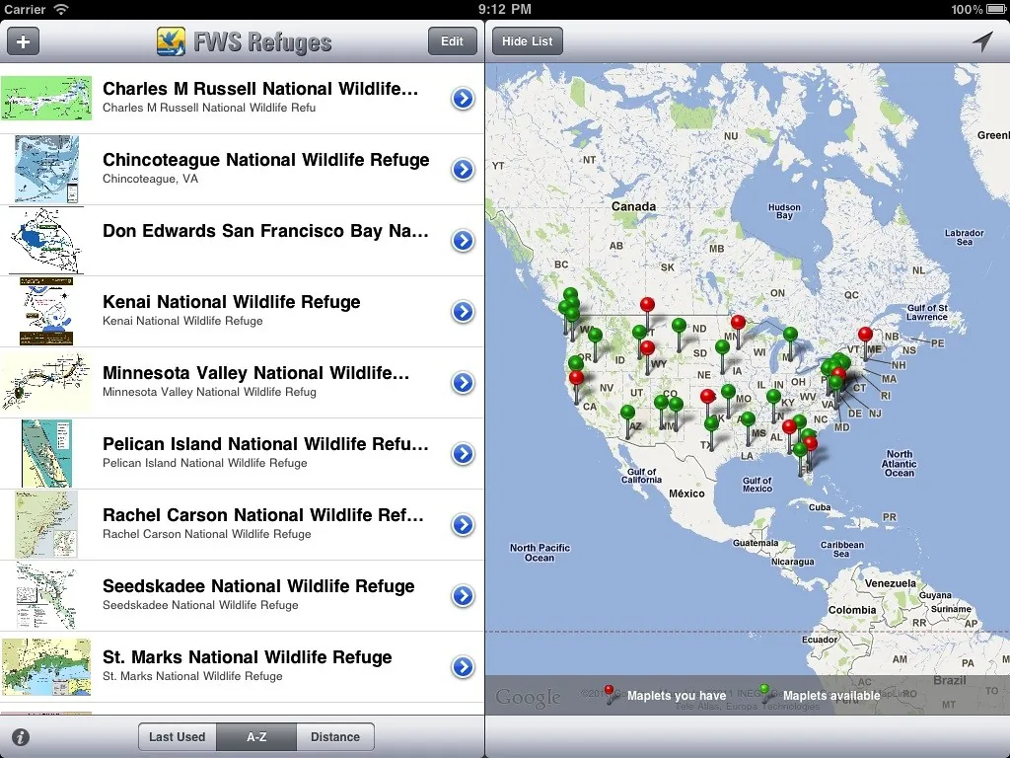1010x758 pixels.
Task: Select Charles M Russell National Wildlife title
Action: tap(260, 88)
